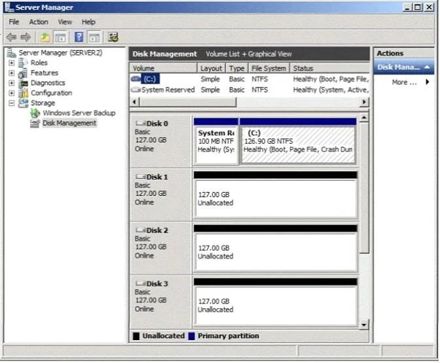
Task: Sort by the Status column header
Action: (330, 68)
